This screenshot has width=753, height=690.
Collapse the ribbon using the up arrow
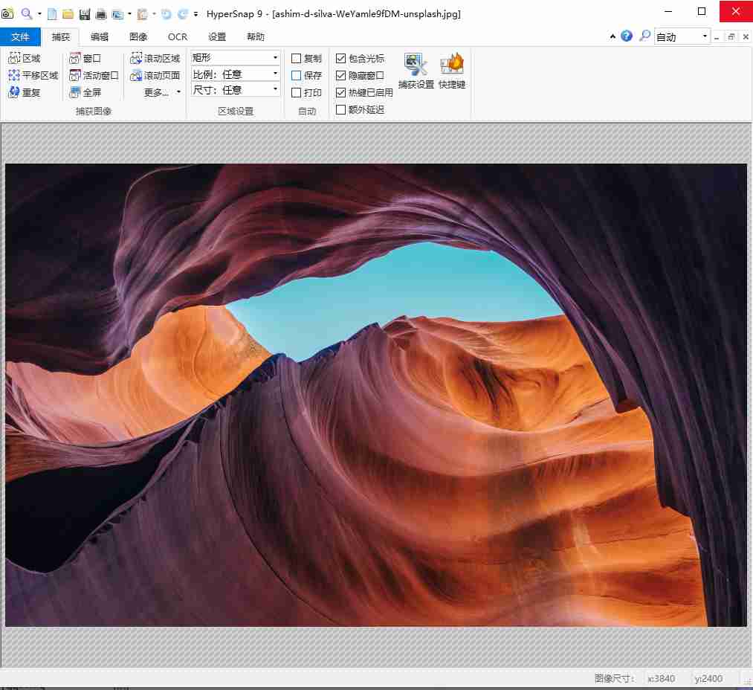click(x=613, y=36)
